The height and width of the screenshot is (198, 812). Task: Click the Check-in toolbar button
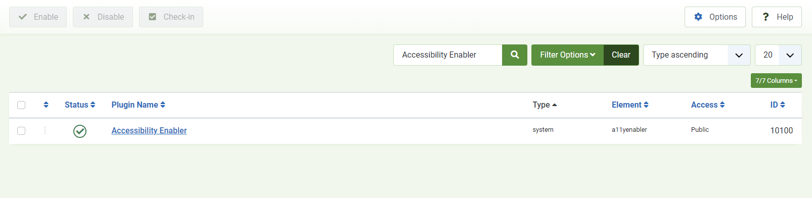[x=171, y=17]
